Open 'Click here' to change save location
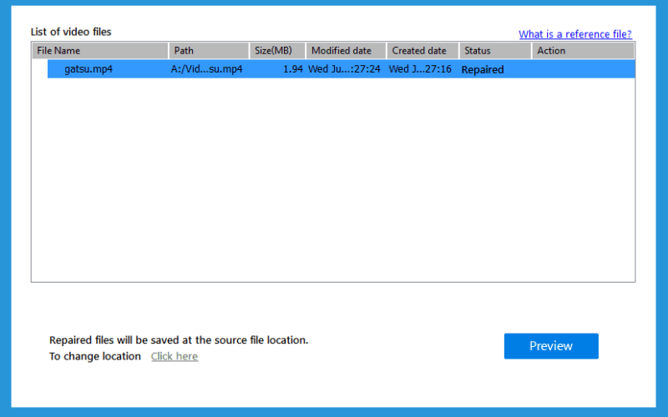The width and height of the screenshot is (668, 417). [x=175, y=356]
